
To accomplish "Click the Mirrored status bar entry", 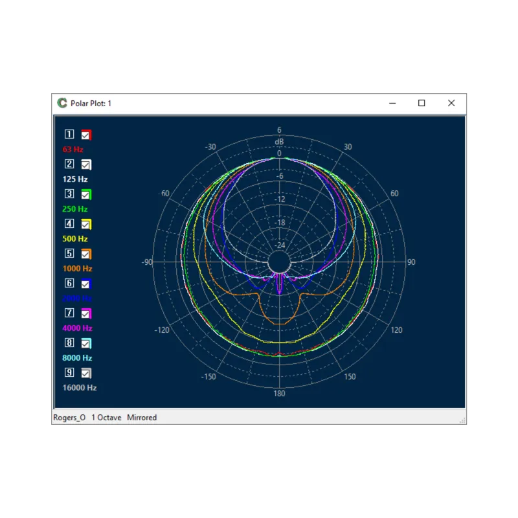I will pyautogui.click(x=142, y=418).
